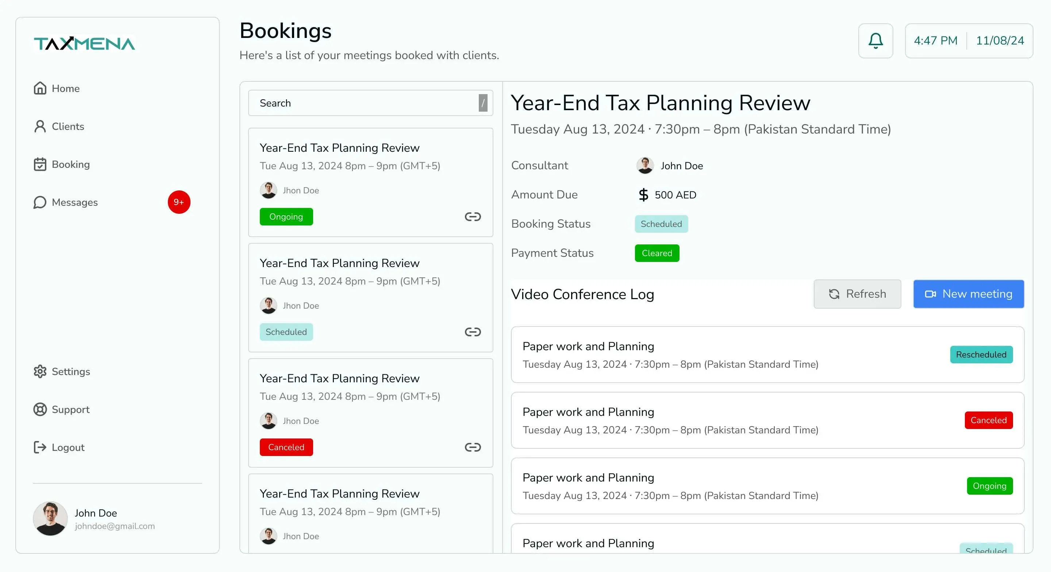Click the Tuesday Aug 13, 2024 details subtitle
The image size is (1051, 572).
click(701, 129)
